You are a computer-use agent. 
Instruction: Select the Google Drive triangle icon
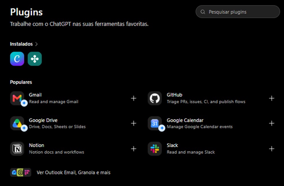click(17, 123)
